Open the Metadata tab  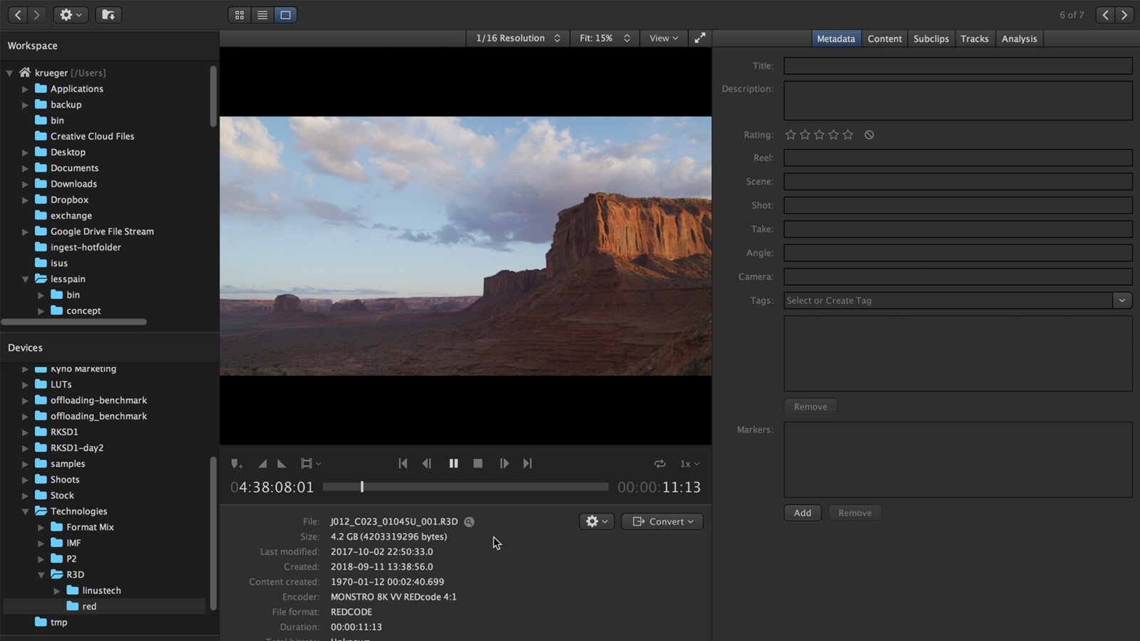[x=836, y=38]
